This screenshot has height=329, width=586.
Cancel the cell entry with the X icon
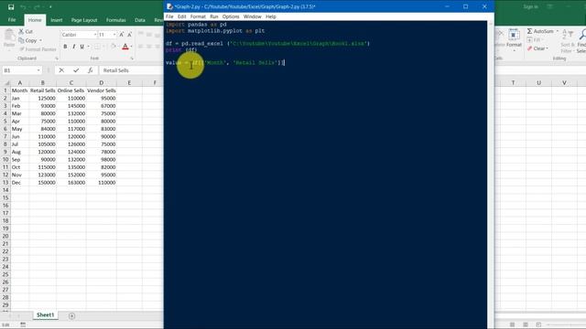(x=61, y=70)
